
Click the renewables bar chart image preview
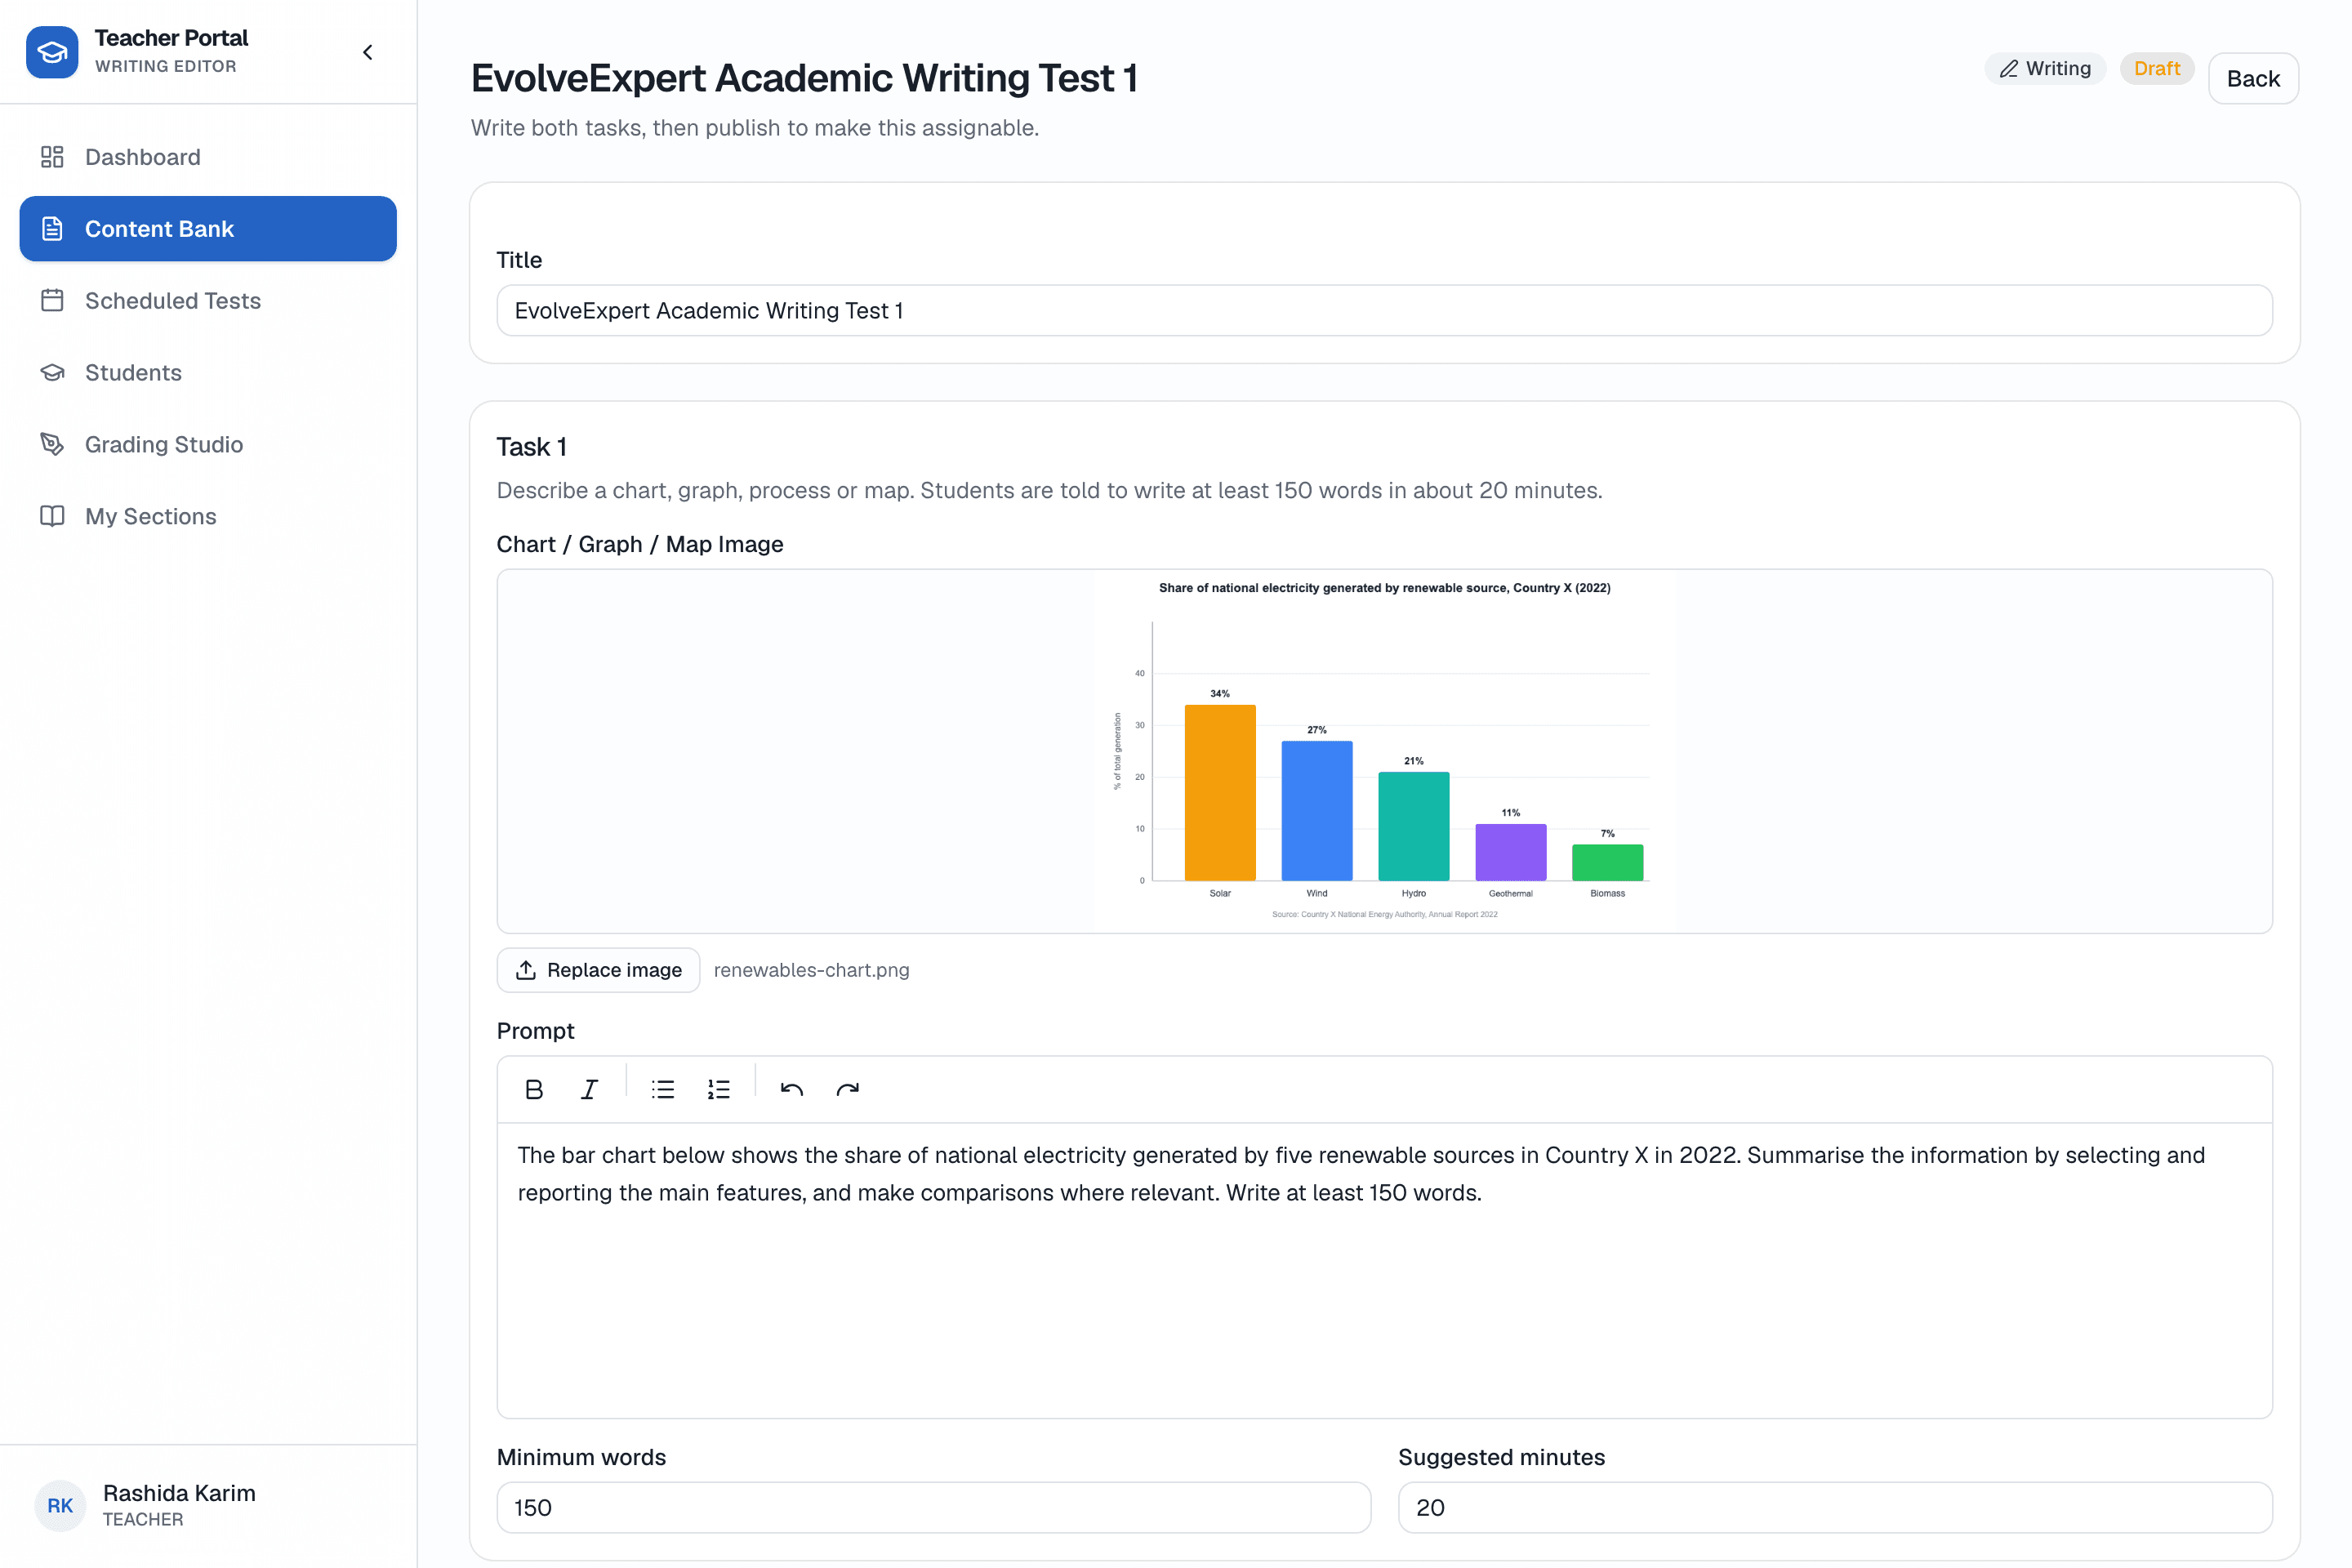point(1385,751)
